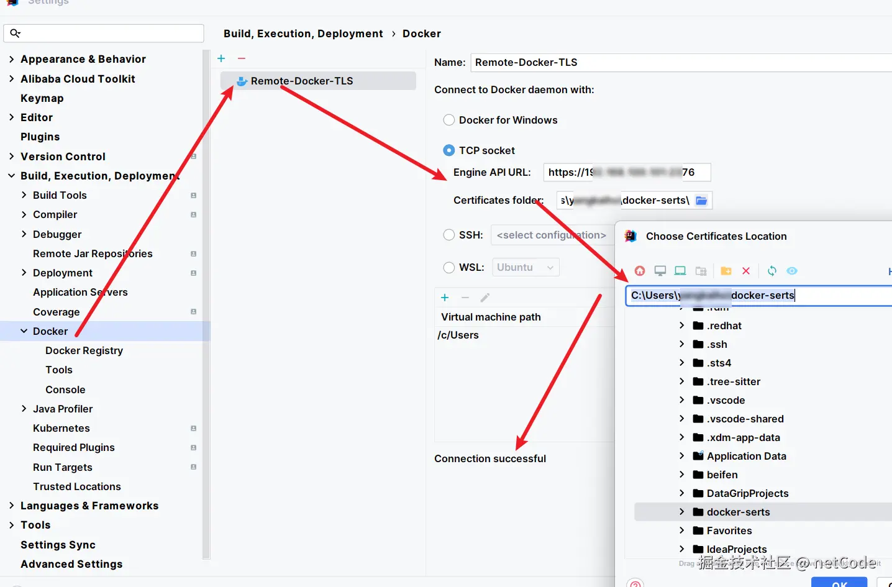Viewport: 892px width, 587px height.
Task: Expand the Version Control section
Action: pyautogui.click(x=12, y=157)
